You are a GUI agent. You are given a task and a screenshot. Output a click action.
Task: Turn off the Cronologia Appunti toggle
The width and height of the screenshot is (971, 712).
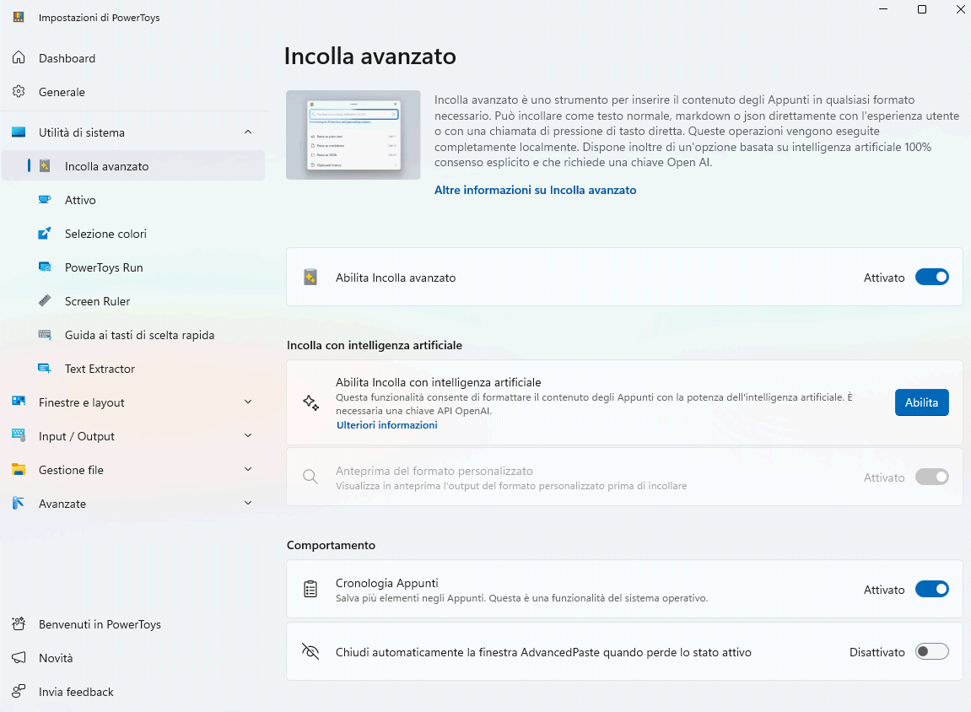[931, 590]
